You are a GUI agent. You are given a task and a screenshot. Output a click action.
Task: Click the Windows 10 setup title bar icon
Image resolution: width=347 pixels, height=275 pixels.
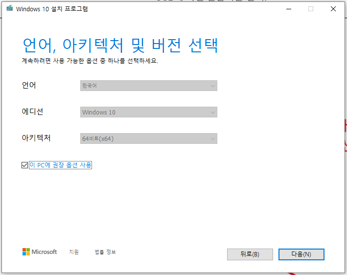(9, 8)
